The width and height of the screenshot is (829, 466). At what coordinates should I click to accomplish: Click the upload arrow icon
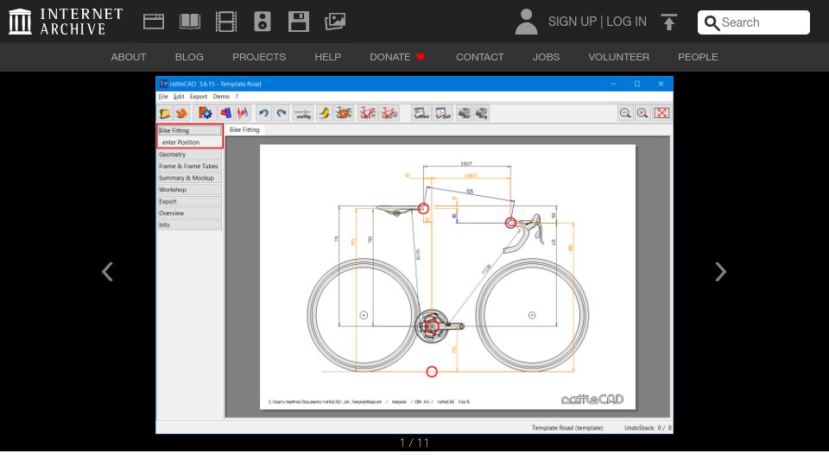[668, 22]
